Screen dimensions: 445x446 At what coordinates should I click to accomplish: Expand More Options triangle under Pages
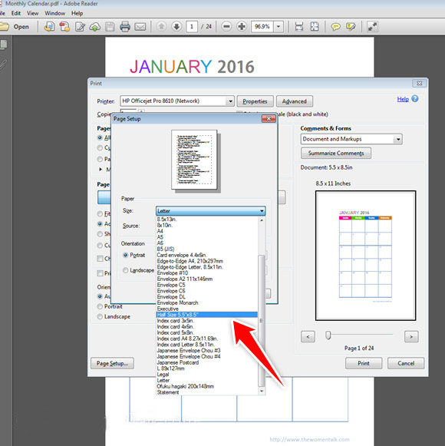pyautogui.click(x=101, y=170)
